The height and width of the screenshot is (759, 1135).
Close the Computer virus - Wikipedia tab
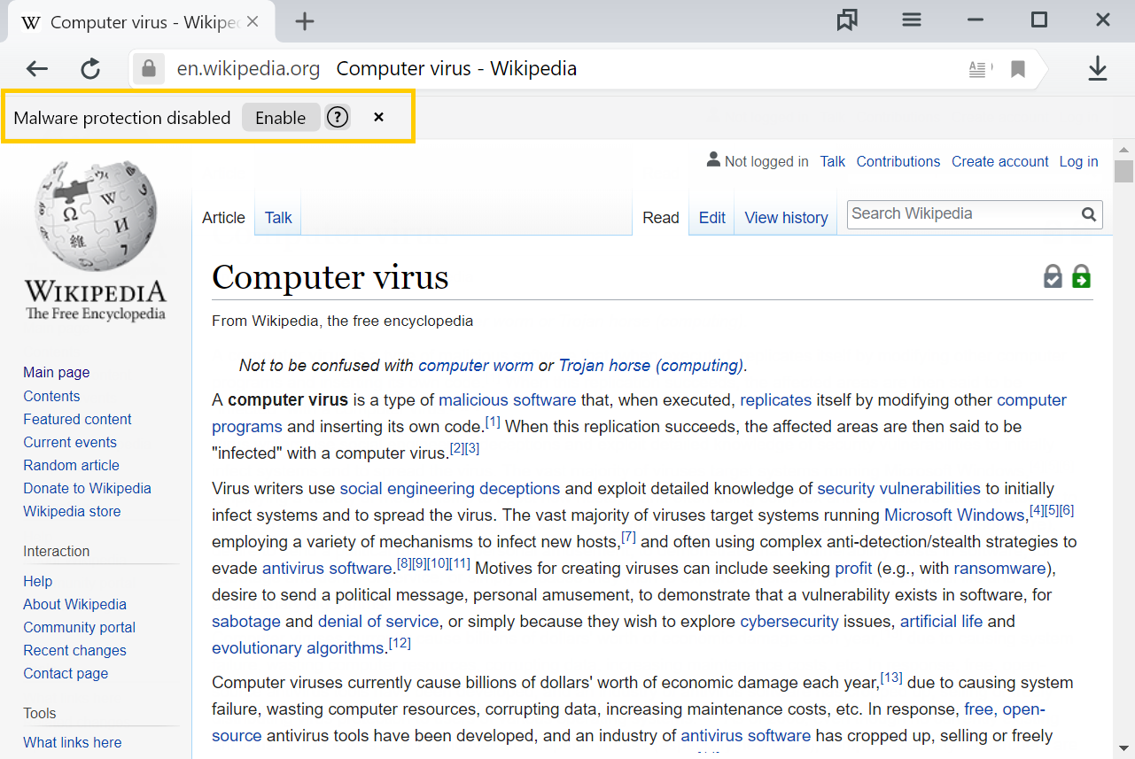[252, 22]
